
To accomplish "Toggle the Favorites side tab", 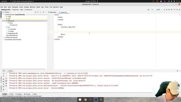I will (x=1, y=89).
